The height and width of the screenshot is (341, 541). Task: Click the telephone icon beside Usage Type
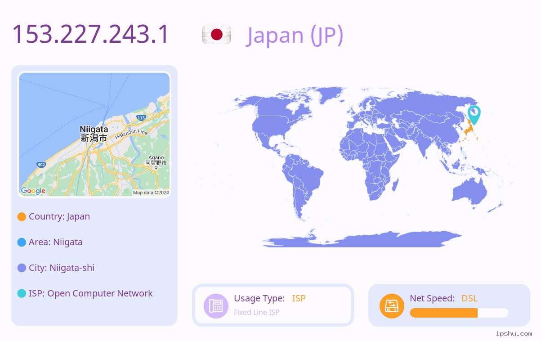(x=216, y=306)
